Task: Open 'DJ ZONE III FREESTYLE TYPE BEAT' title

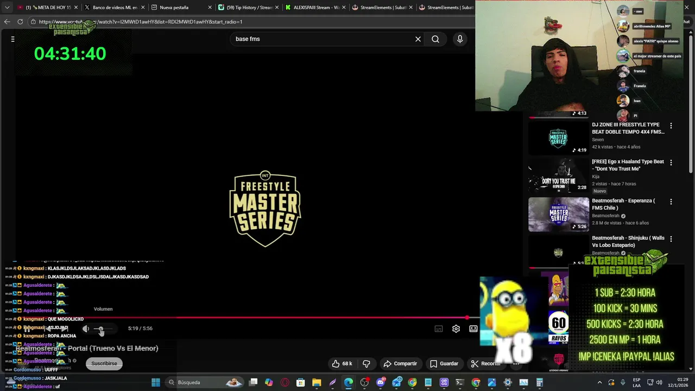Action: pos(628,128)
